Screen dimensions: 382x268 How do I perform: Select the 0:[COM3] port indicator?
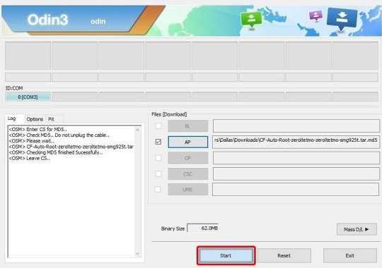click(28, 97)
